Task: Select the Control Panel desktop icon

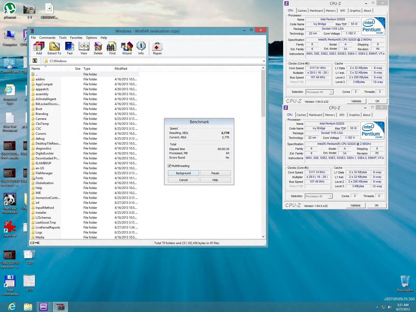Action: (10, 66)
